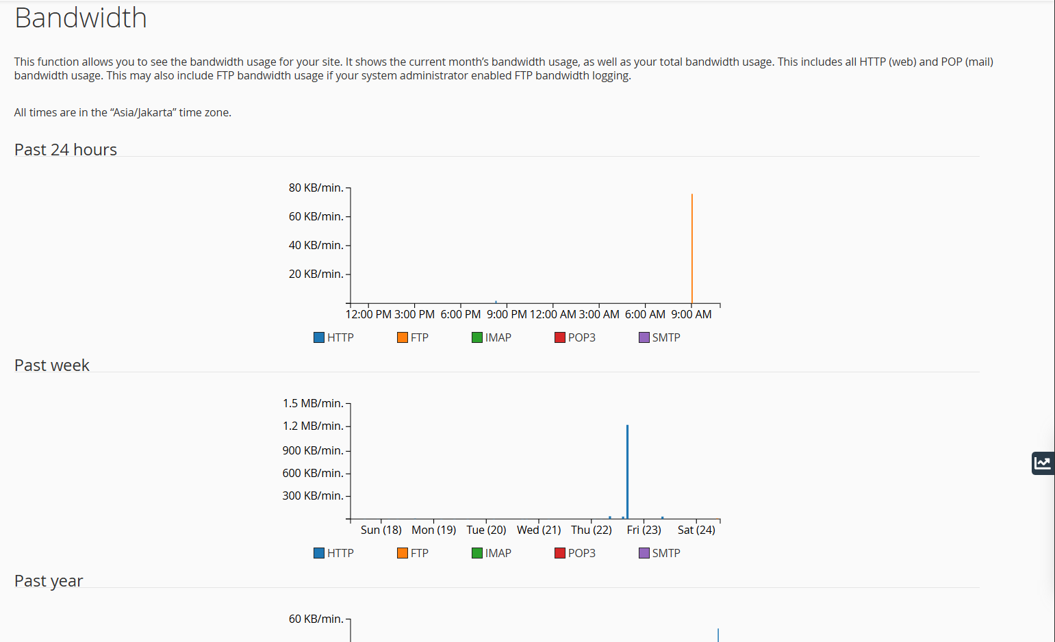Click the 6:00 AM time axis label
The image size is (1055, 642).
click(x=645, y=314)
